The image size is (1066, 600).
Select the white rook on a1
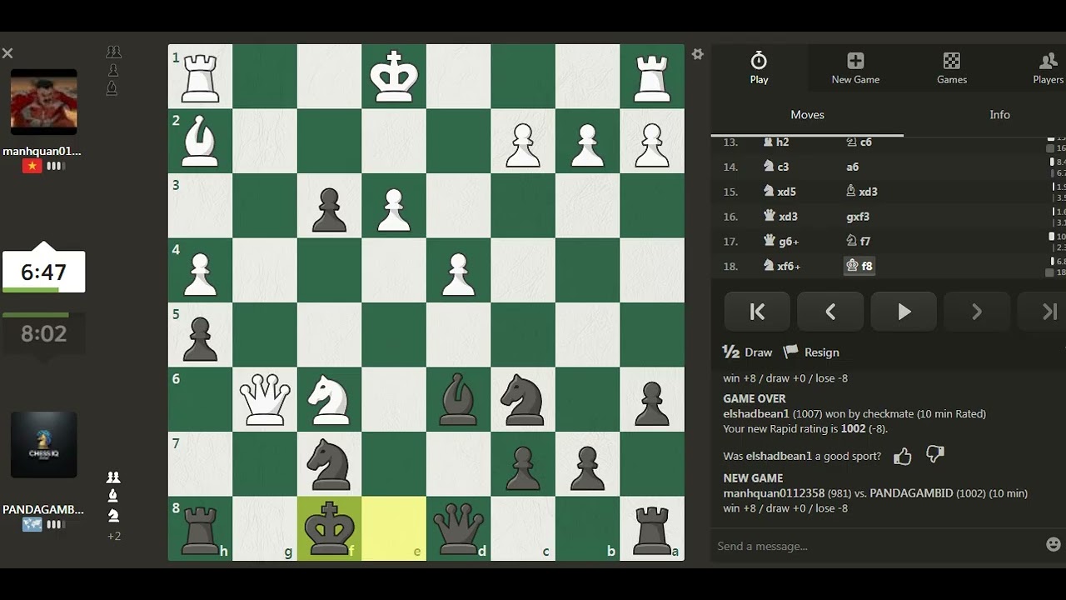[x=652, y=77]
